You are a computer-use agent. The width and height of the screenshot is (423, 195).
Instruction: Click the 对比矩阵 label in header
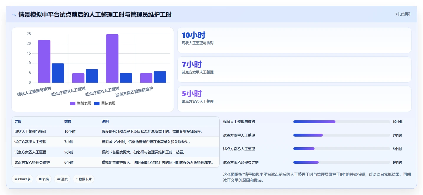click(403, 14)
